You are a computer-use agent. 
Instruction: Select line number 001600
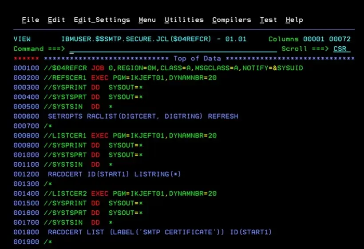pos(26,213)
